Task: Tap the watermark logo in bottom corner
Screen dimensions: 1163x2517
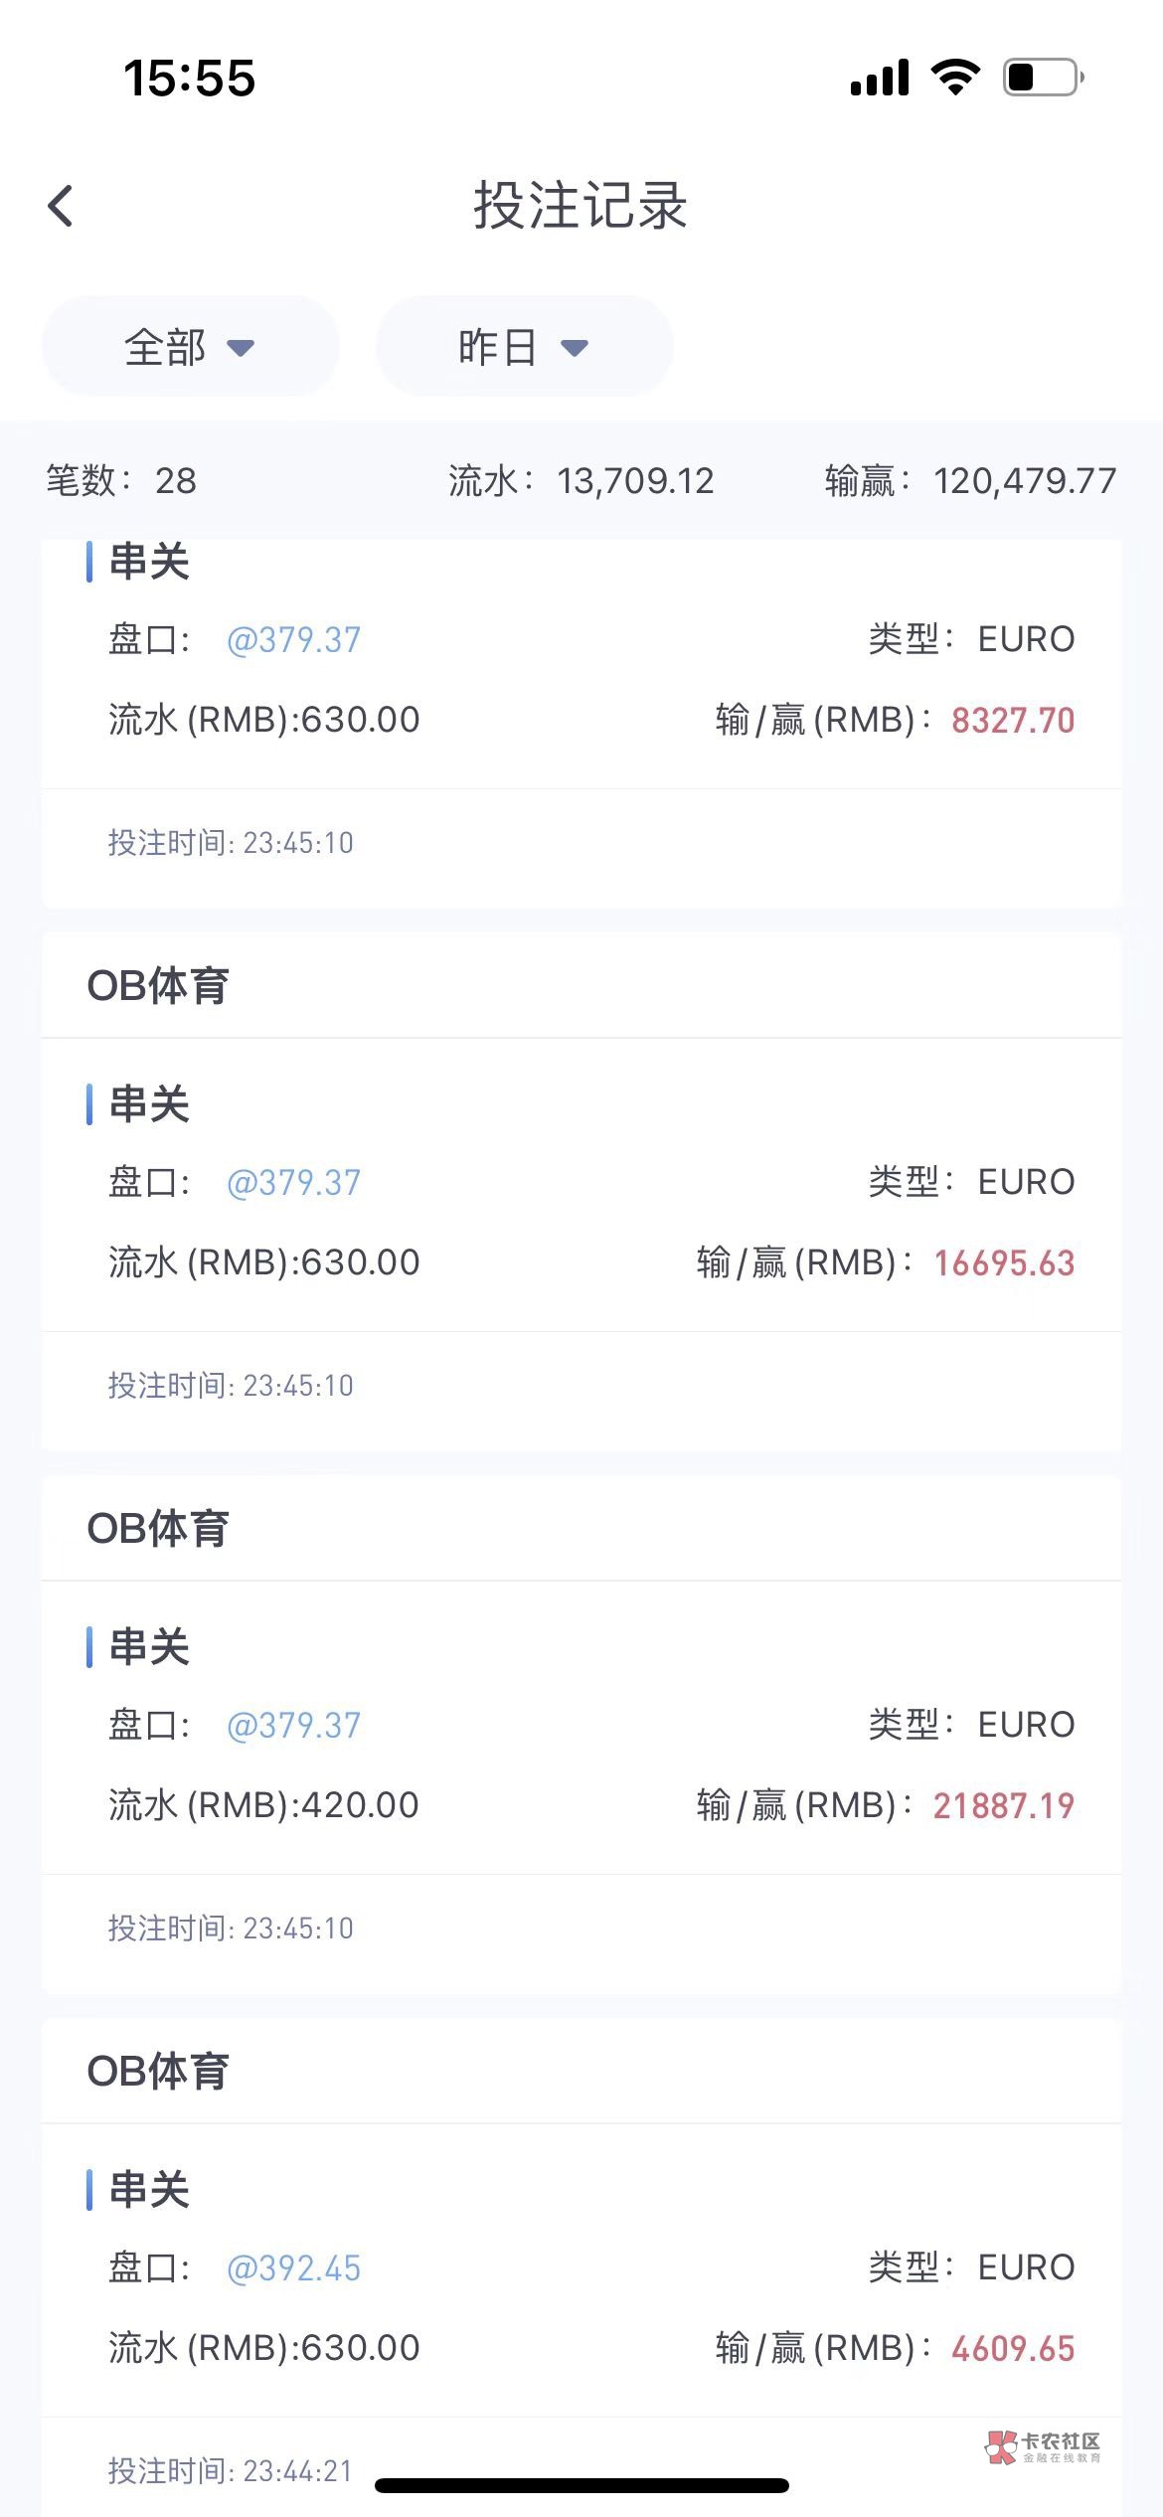Action: click(1042, 2446)
